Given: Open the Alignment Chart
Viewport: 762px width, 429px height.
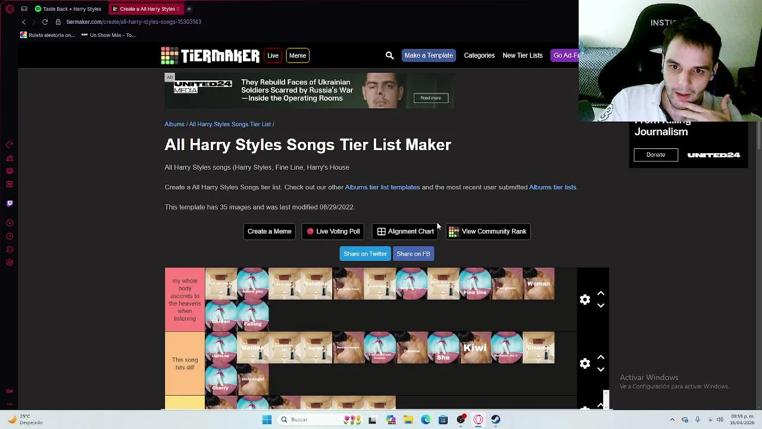Looking at the screenshot, I should (x=405, y=231).
